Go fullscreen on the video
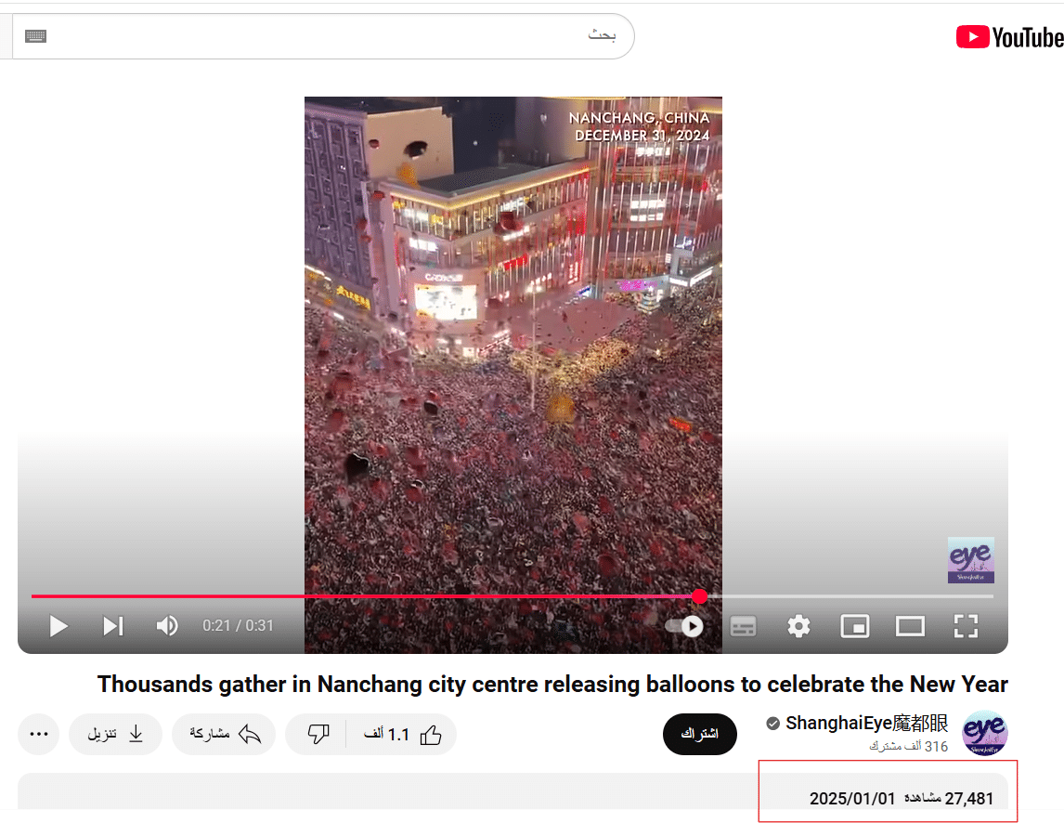Image resolution: width=1064 pixels, height=823 pixels. tap(966, 626)
